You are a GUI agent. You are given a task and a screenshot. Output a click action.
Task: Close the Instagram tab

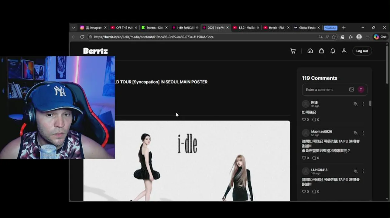pyautogui.click(x=105, y=28)
